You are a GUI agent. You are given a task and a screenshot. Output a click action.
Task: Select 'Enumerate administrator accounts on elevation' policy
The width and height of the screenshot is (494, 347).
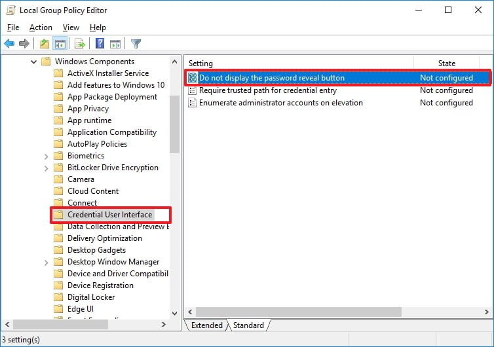pos(280,103)
